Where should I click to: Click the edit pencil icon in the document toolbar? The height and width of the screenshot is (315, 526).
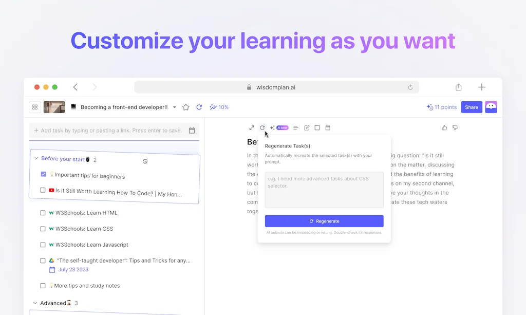tap(307, 127)
